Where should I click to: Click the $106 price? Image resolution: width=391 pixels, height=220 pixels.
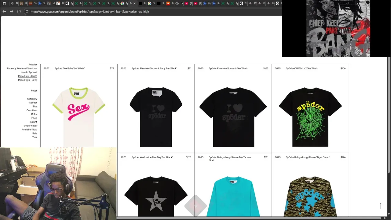tap(343, 68)
